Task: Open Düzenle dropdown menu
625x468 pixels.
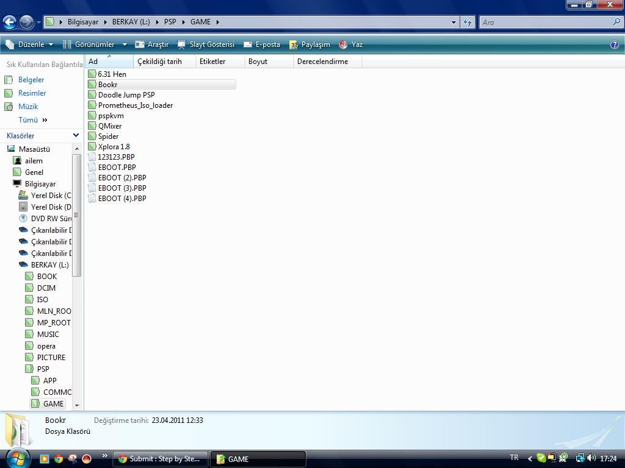Action: pos(29,44)
